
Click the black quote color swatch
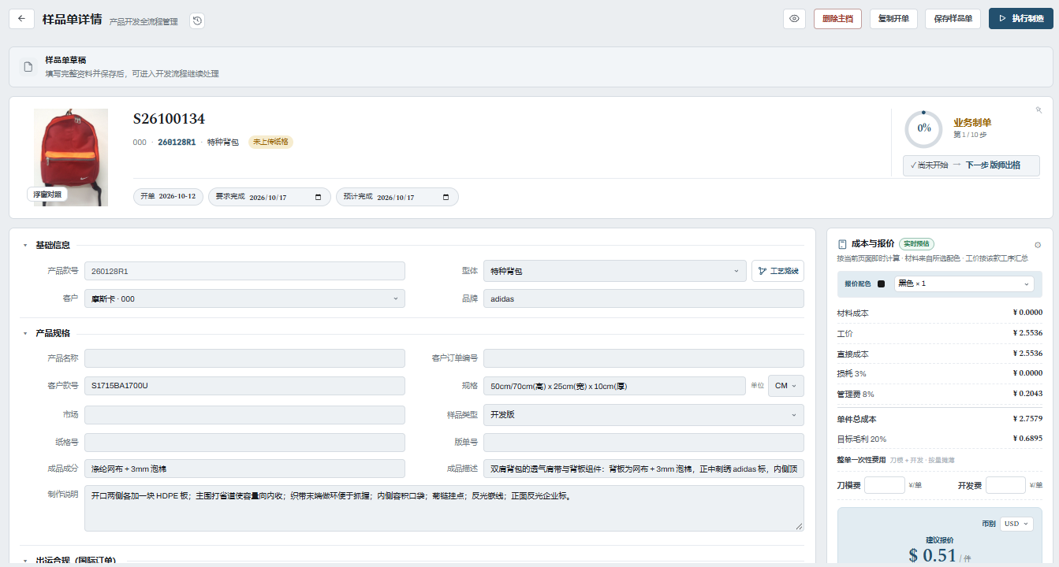pos(882,283)
